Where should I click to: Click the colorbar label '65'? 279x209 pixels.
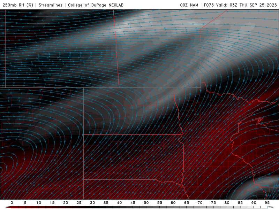187,203
